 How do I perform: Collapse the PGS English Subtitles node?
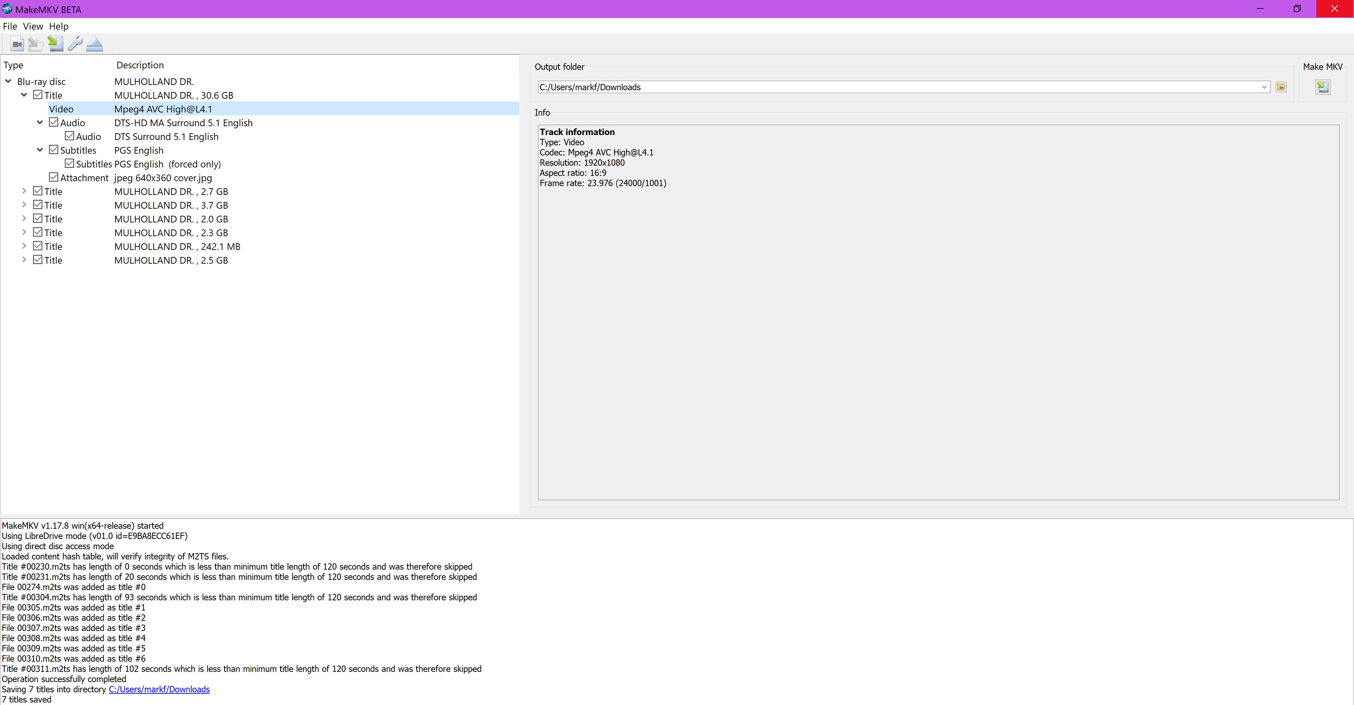click(x=40, y=150)
